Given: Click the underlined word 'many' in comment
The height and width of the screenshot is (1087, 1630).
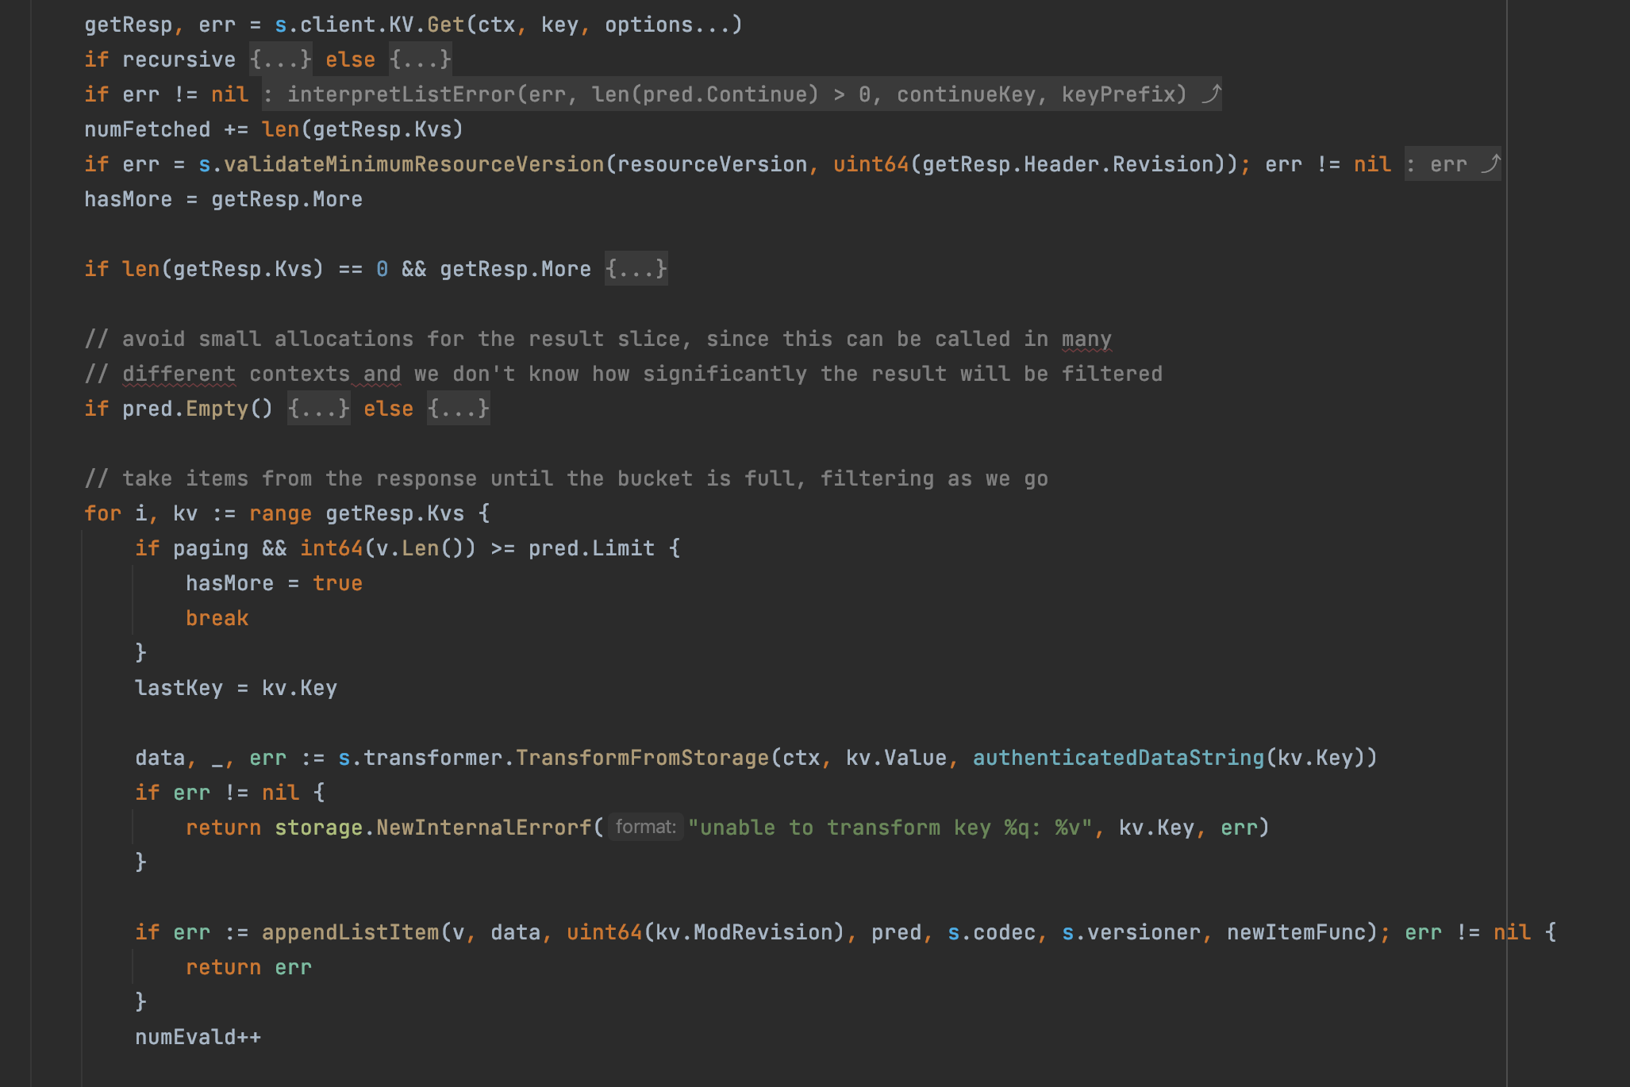Looking at the screenshot, I should click(1086, 339).
